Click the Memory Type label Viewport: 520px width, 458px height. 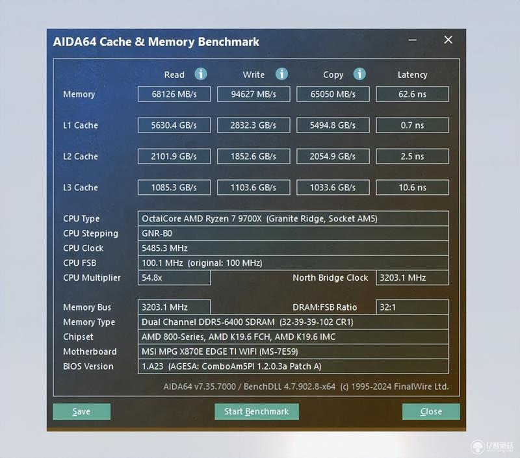click(89, 322)
